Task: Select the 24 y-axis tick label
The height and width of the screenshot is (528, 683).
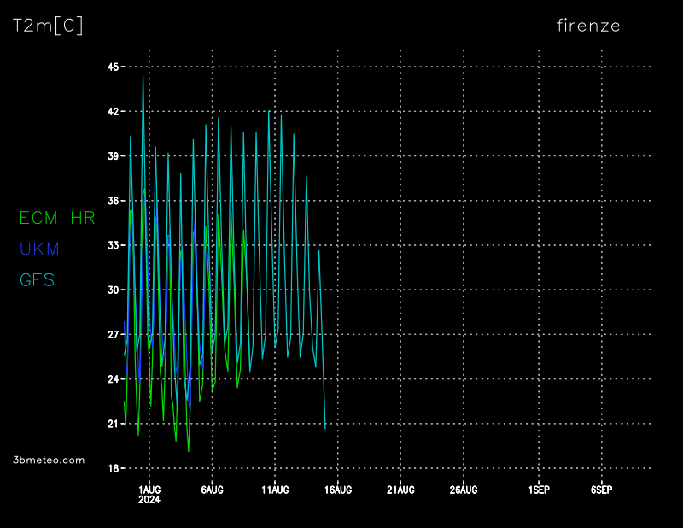Action: click(113, 379)
